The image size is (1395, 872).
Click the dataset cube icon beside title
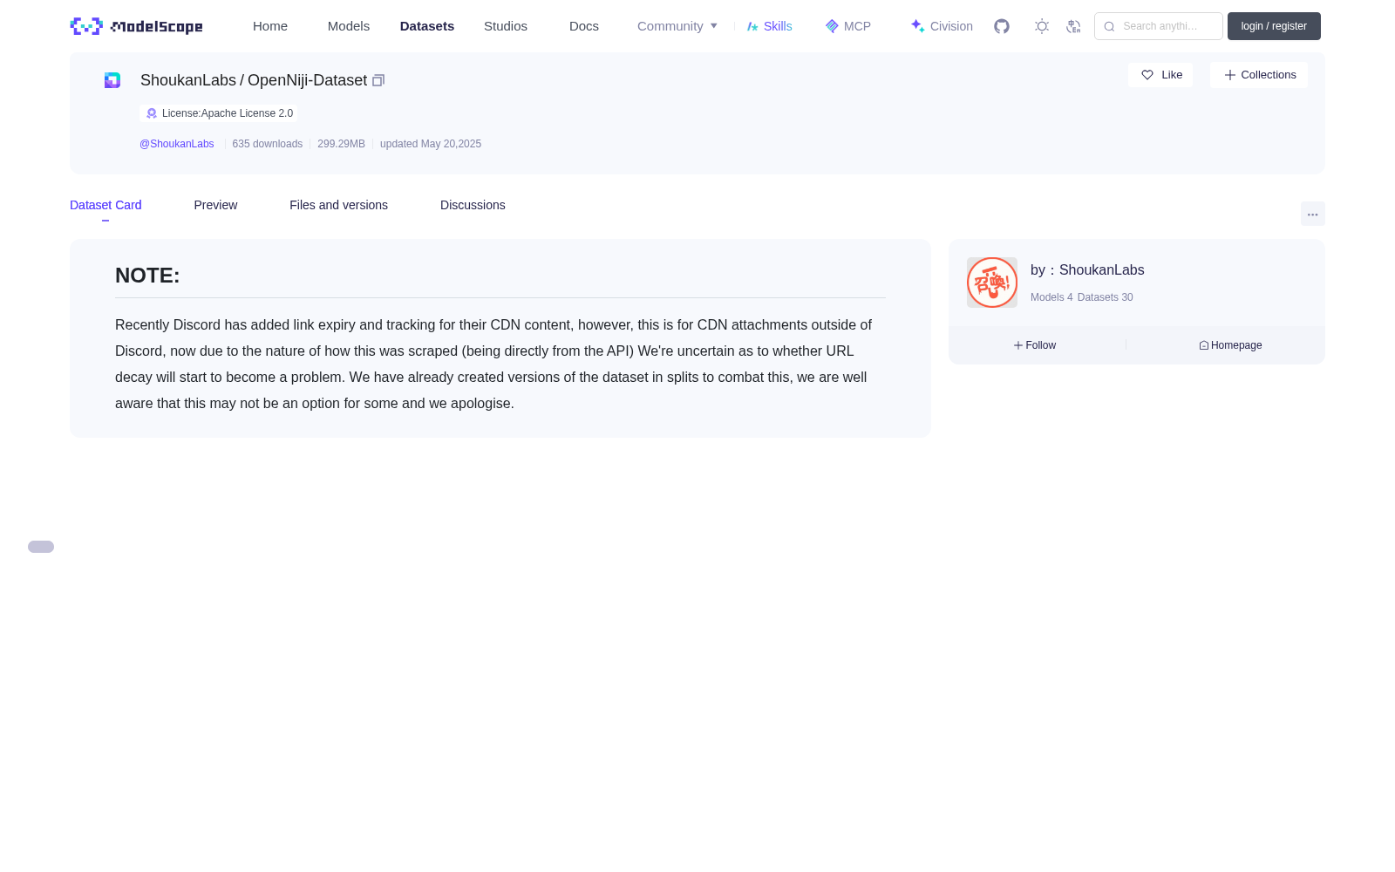(112, 80)
